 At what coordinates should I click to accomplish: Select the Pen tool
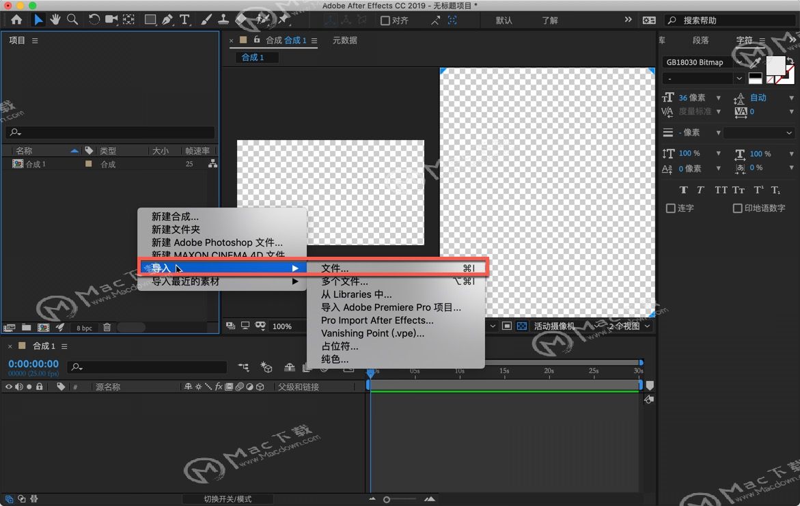pyautogui.click(x=167, y=20)
